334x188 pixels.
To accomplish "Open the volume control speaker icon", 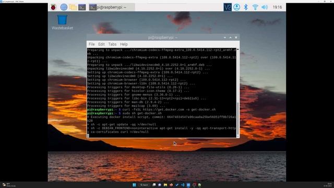I will (265, 7).
